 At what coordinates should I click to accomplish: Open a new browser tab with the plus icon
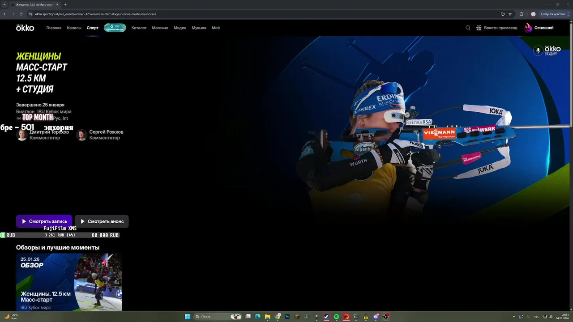(65, 4)
